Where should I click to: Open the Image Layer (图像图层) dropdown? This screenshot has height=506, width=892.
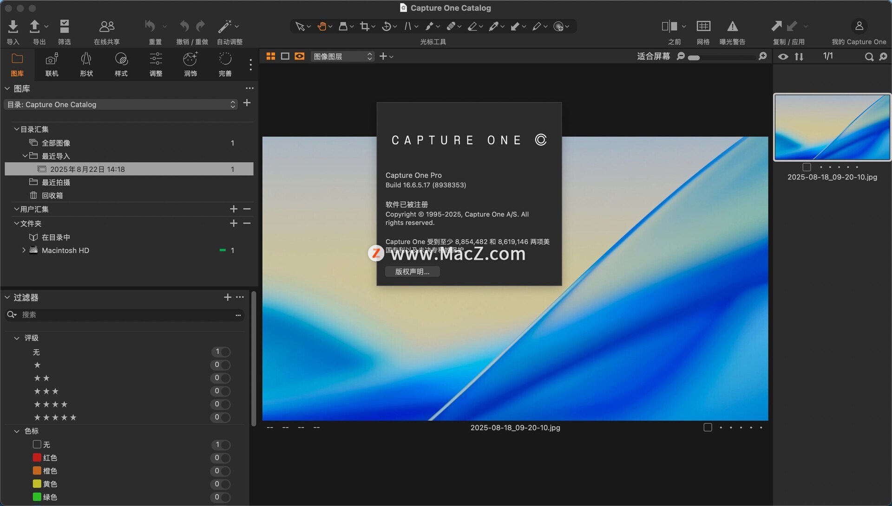(x=342, y=56)
